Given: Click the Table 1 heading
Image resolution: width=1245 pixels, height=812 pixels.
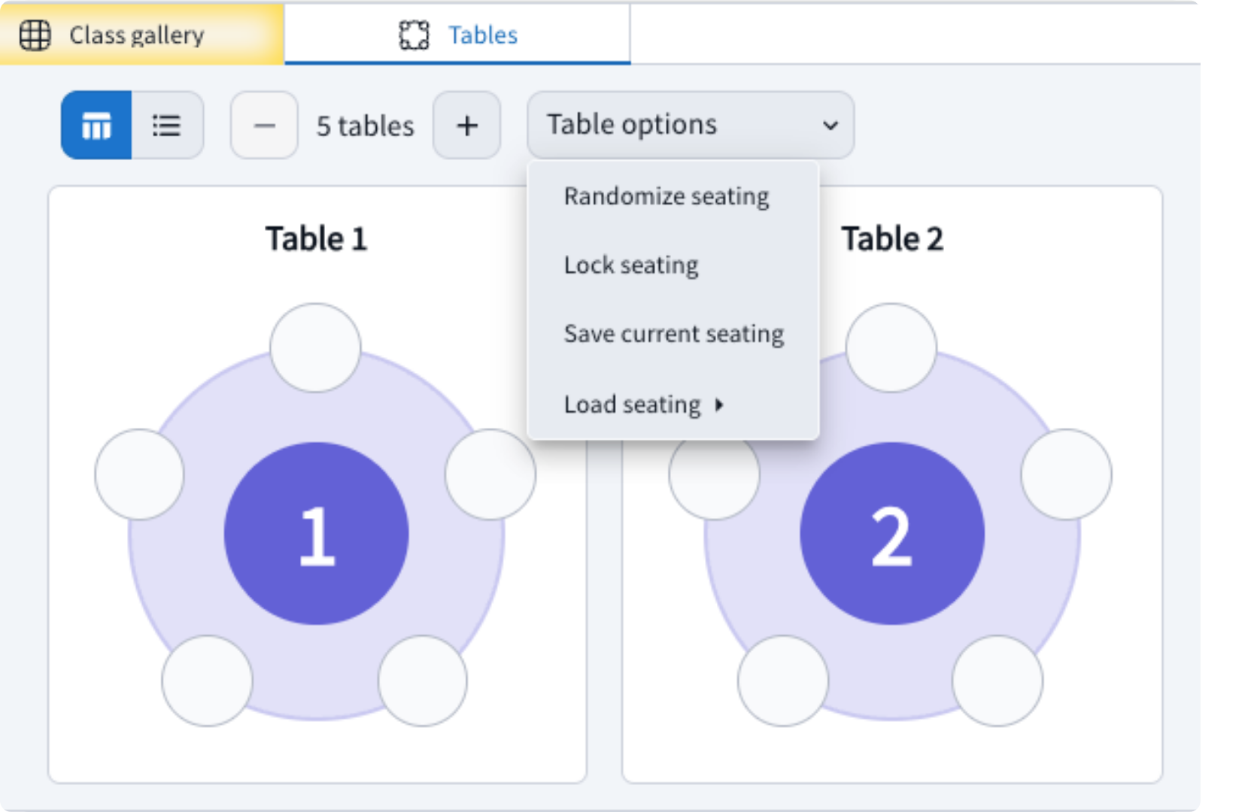Looking at the screenshot, I should 317,239.
